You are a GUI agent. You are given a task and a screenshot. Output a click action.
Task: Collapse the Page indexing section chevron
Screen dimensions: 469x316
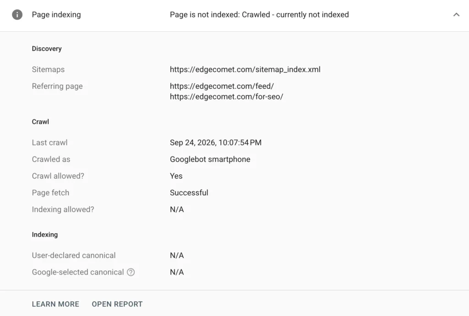click(456, 15)
